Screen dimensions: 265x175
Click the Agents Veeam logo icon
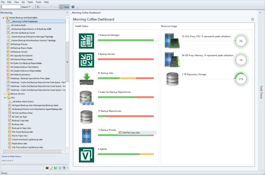[x=86, y=155]
